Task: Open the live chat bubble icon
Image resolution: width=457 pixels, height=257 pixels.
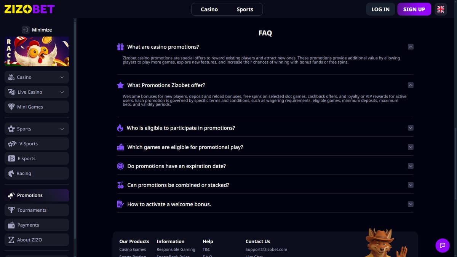Action: 442,245
